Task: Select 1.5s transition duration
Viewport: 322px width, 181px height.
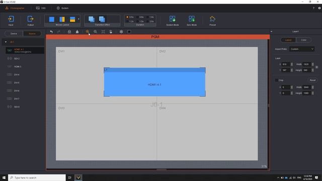Action: [x=140, y=21]
